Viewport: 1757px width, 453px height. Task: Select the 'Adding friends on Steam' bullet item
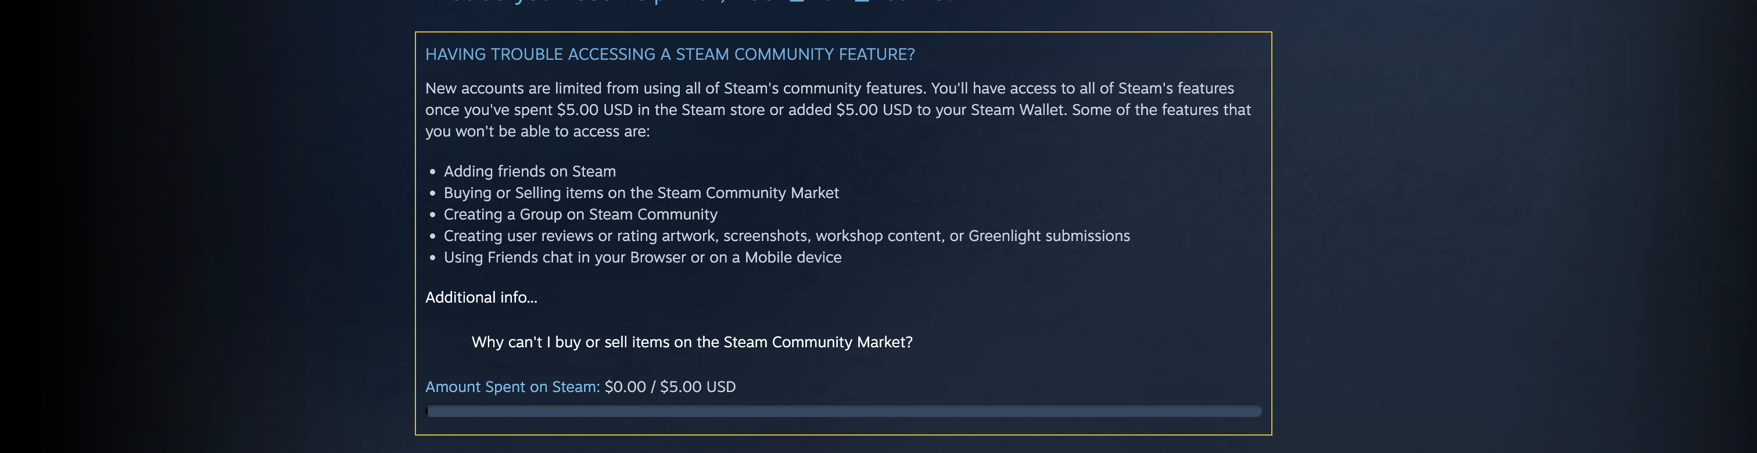529,171
